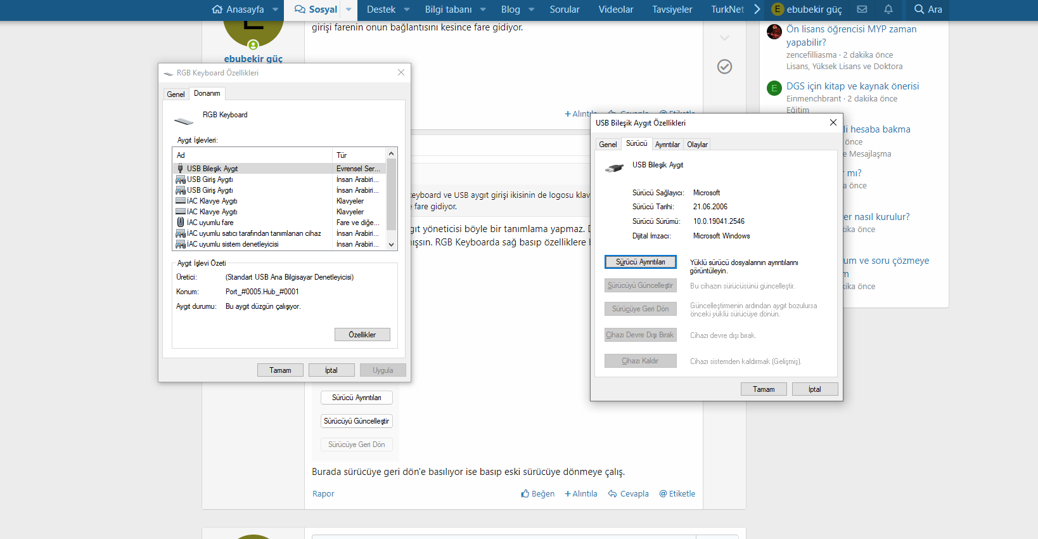Click the avatar beside the MYP question

coord(774,32)
